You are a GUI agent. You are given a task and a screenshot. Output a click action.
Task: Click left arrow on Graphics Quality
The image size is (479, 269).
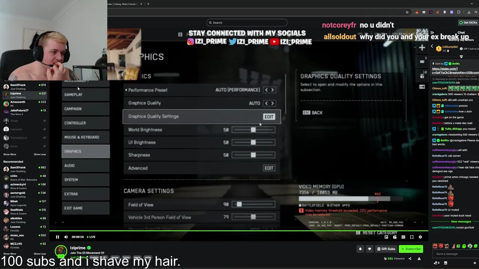pyautogui.click(x=266, y=103)
